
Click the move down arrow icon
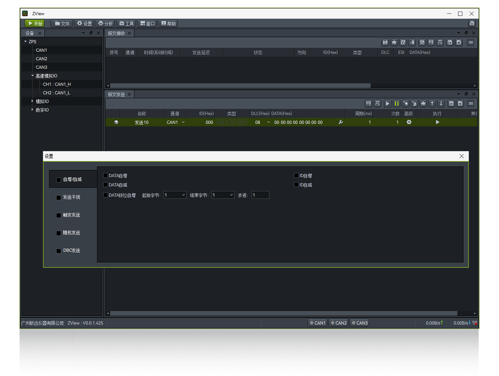(441, 104)
